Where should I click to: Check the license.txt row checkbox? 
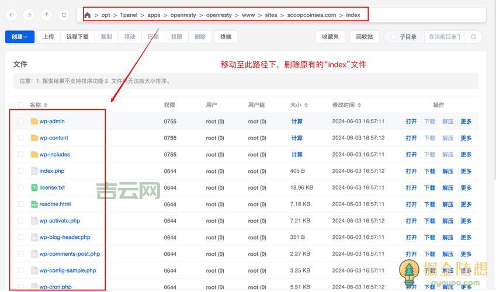(20, 187)
